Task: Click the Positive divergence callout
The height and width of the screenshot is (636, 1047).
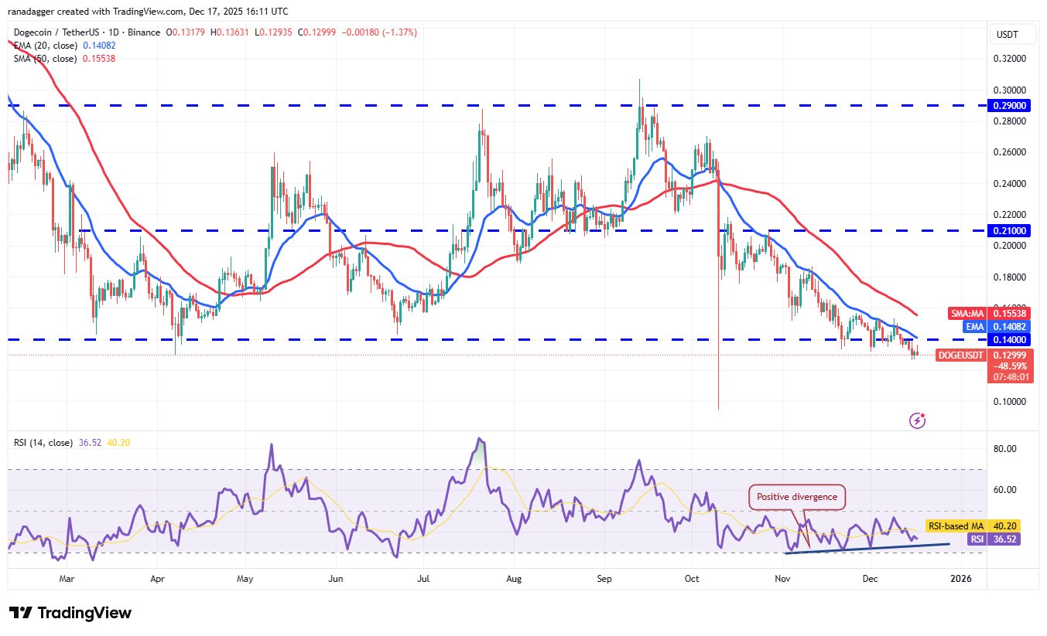Action: [796, 497]
